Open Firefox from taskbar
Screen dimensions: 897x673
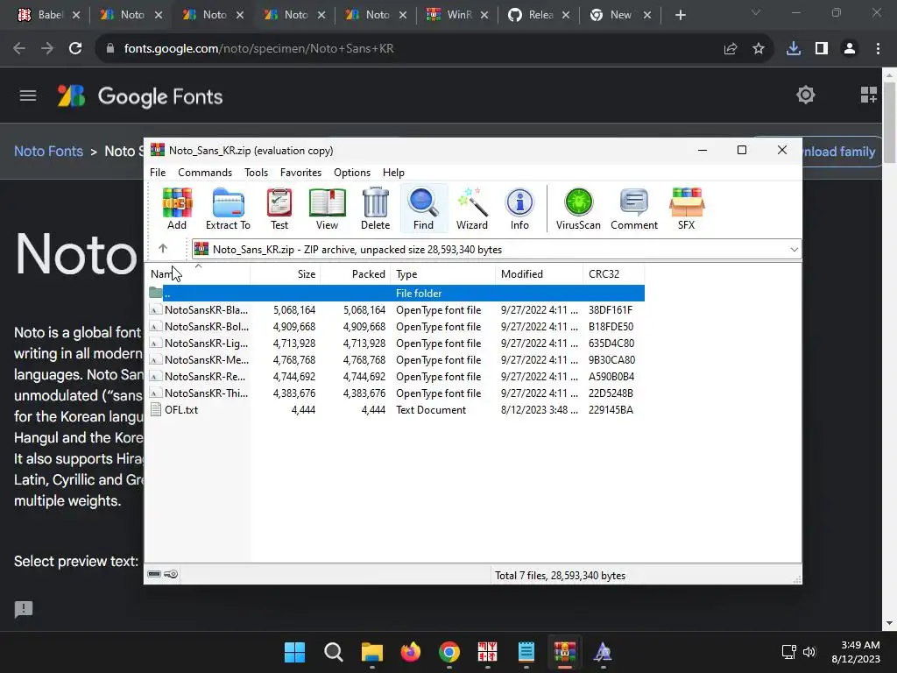410,652
